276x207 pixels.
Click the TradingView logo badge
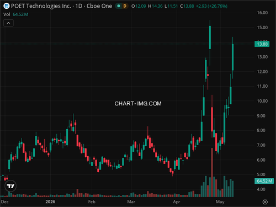10,186
